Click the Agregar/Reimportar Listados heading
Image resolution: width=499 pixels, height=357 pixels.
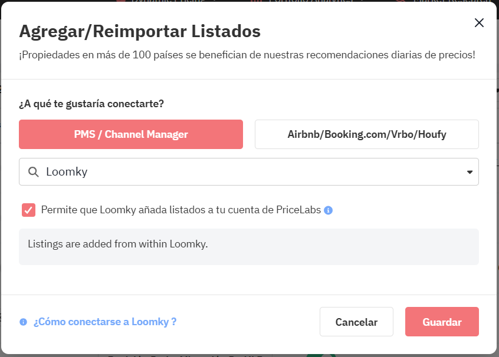coord(140,31)
